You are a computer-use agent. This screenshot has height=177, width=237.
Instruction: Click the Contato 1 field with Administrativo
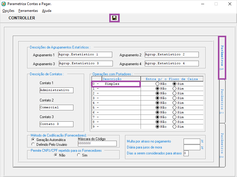[56, 90]
